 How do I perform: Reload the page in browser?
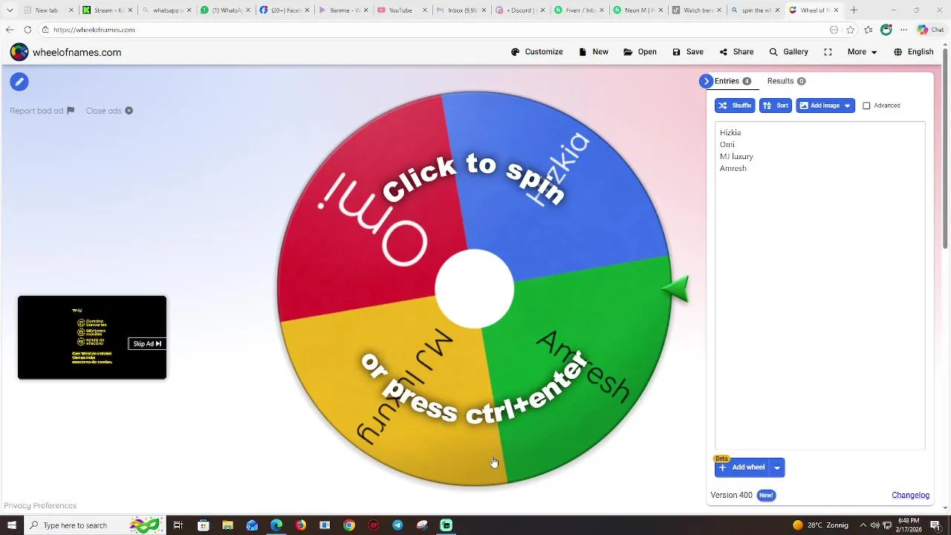[27, 30]
